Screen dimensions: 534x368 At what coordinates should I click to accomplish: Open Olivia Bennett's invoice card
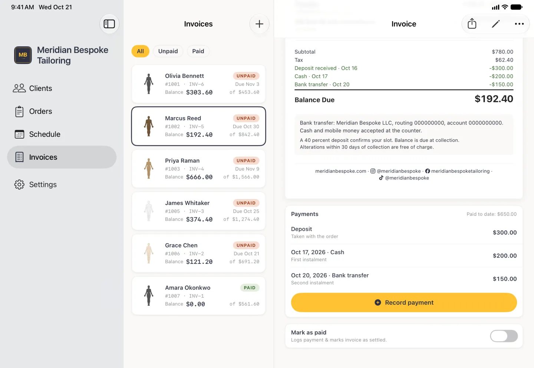(199, 84)
